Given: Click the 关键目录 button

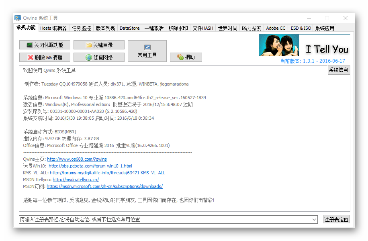Looking at the screenshot, I should pyautogui.click(x=99, y=45).
